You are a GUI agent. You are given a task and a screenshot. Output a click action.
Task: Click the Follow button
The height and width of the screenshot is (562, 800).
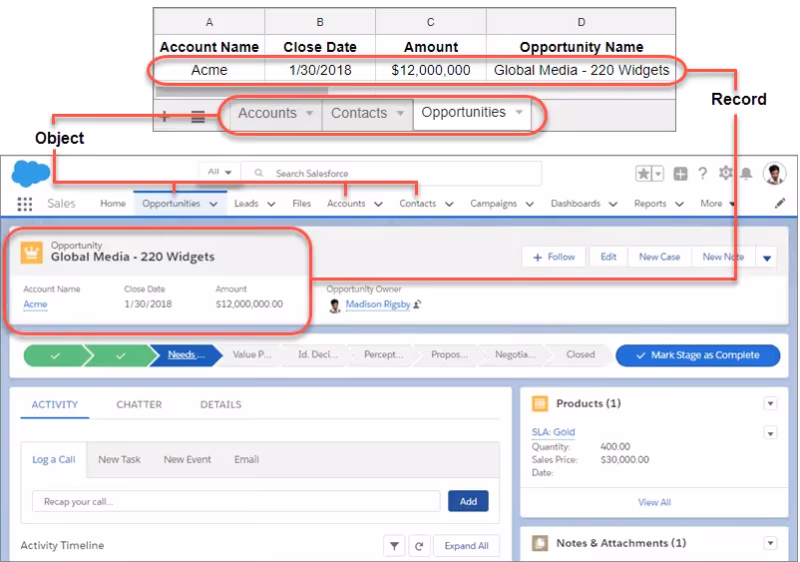555,258
